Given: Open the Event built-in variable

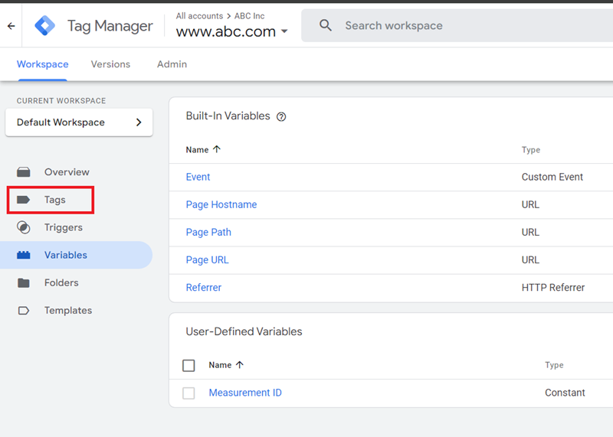Looking at the screenshot, I should (x=198, y=177).
